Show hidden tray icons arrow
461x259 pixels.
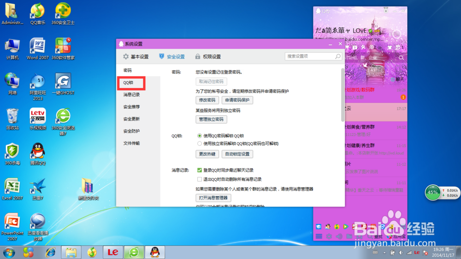coord(384,253)
